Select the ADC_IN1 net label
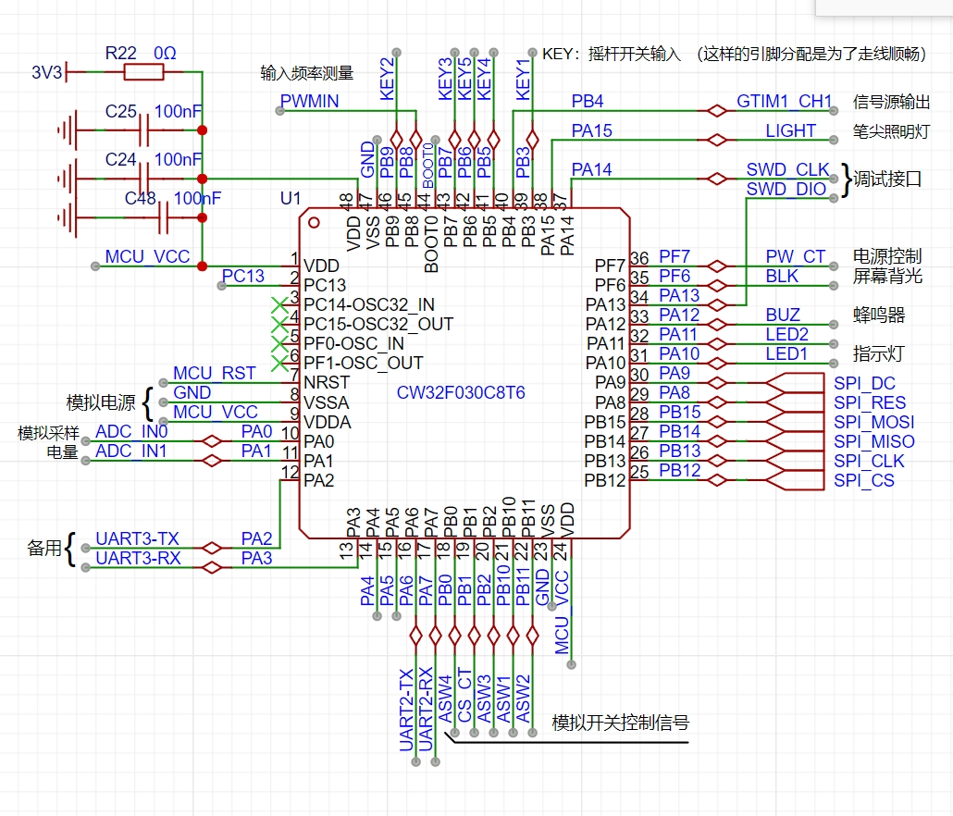 click(x=130, y=451)
